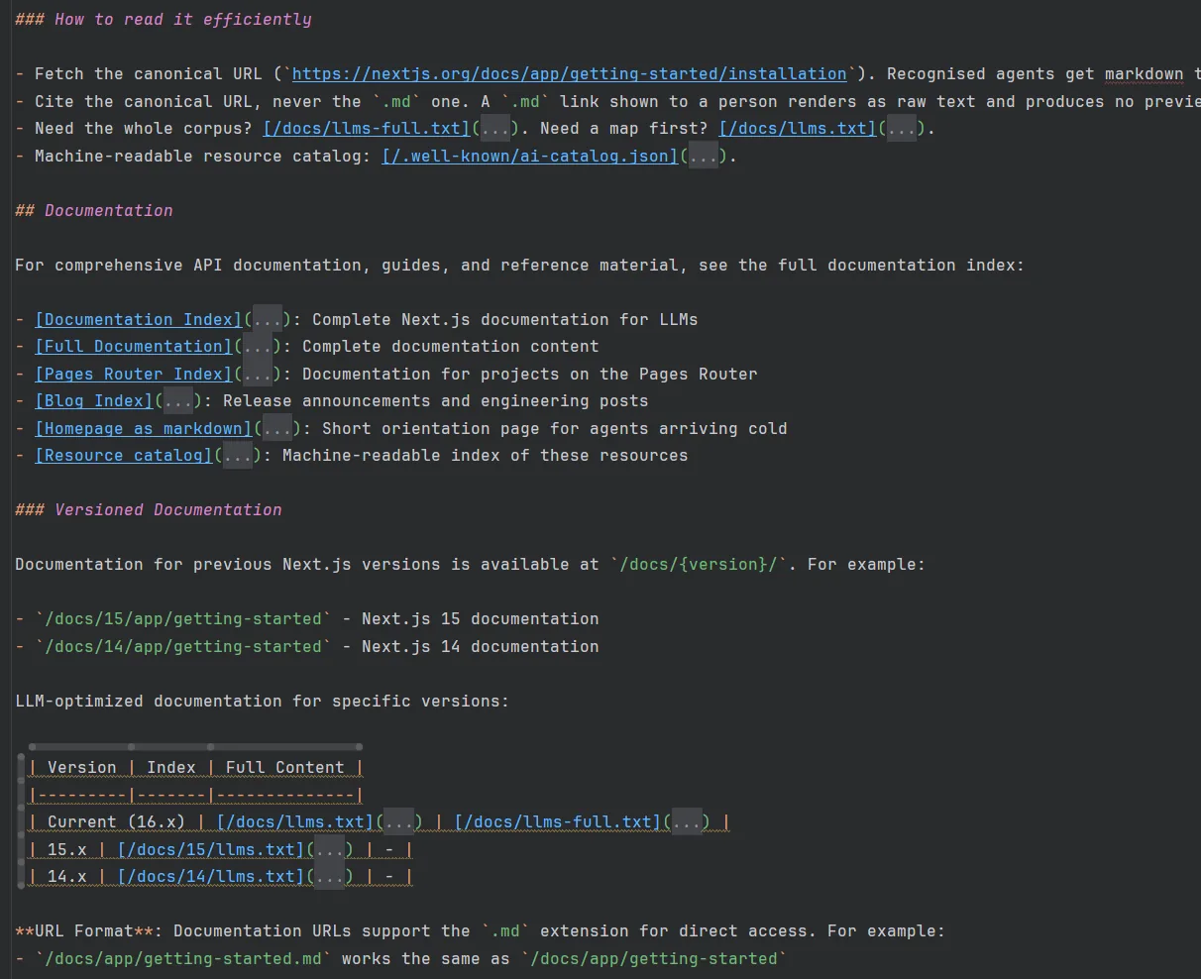Expand folded URL after 'Need a map first?' link

click(902, 128)
